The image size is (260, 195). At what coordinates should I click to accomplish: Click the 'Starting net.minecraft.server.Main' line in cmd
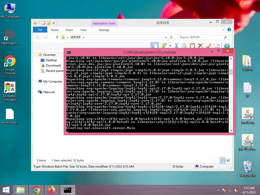pyautogui.click(x=101, y=128)
